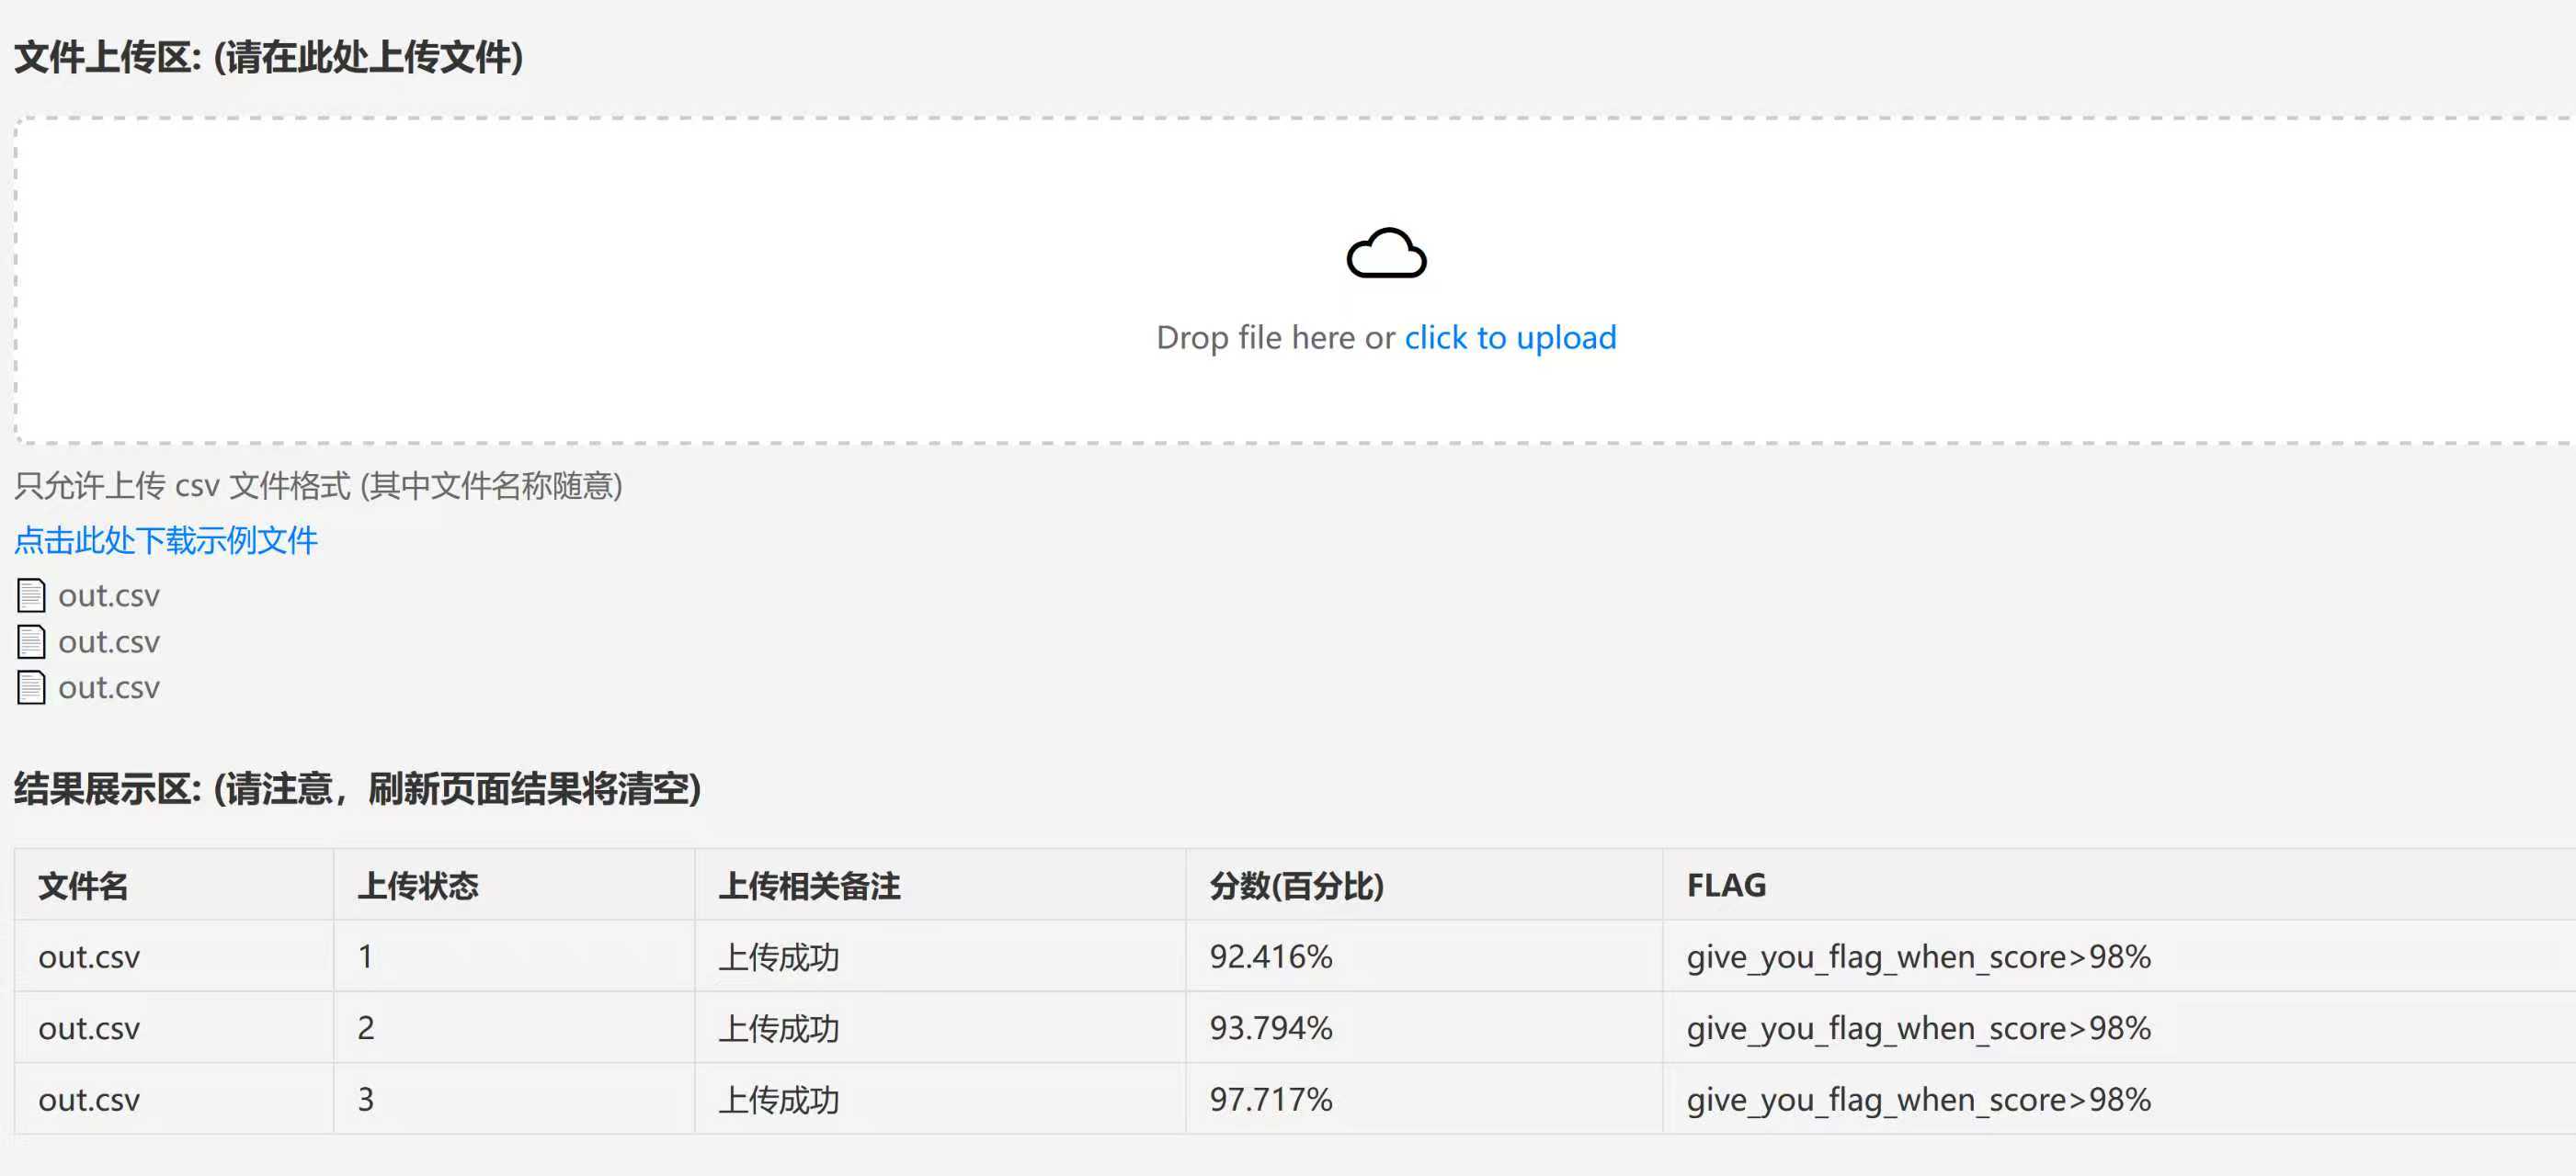Click the "Drop file here or" text
Viewport: 2576px width, 1176px height.
click(1275, 338)
